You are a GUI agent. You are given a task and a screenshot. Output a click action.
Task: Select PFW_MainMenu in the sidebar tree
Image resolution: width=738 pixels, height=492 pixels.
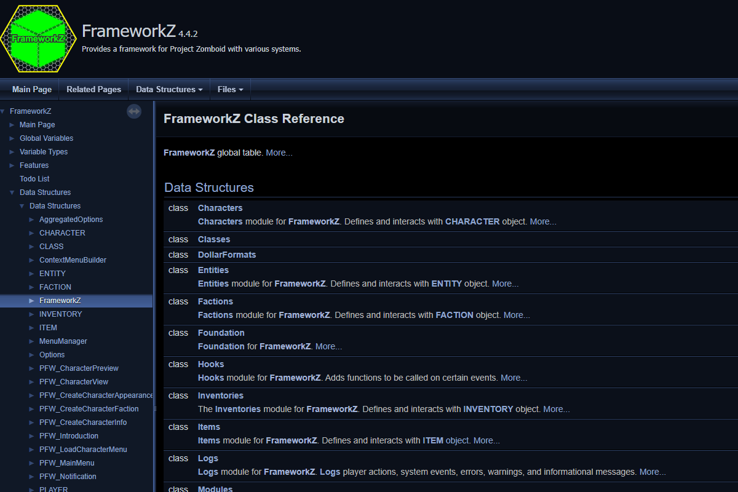click(66, 463)
